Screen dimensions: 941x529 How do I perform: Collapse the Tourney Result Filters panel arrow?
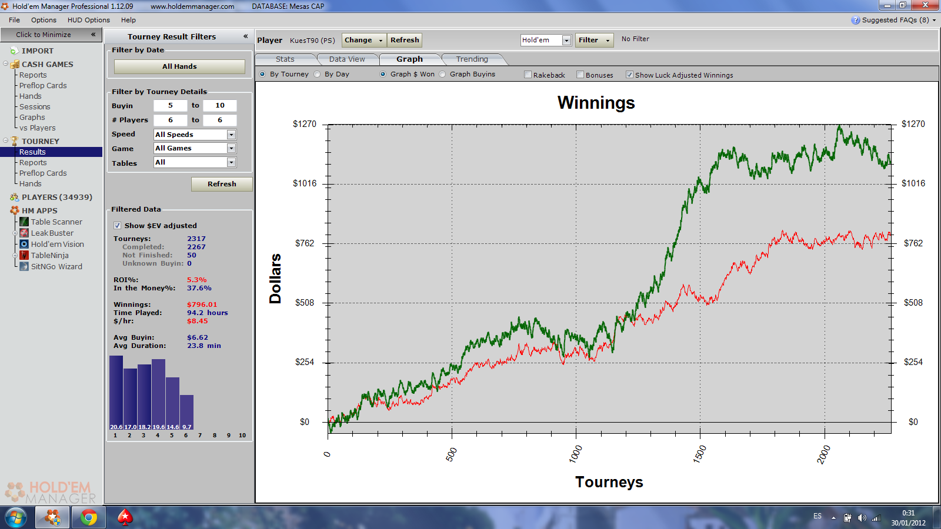coord(245,36)
